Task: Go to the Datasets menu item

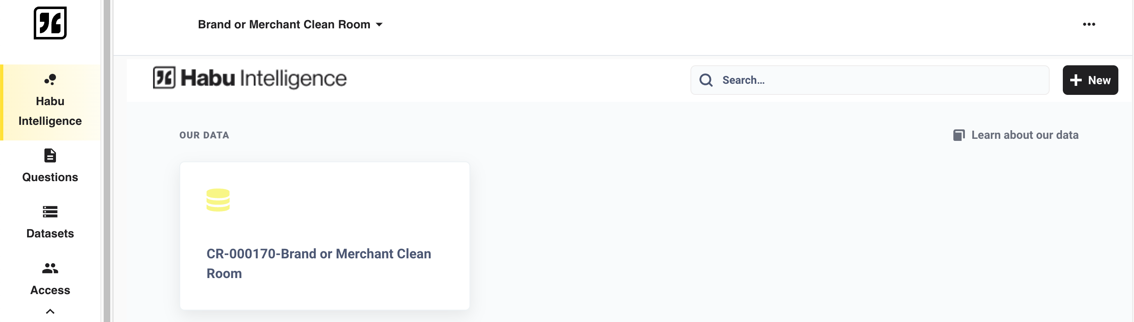Action: point(50,222)
